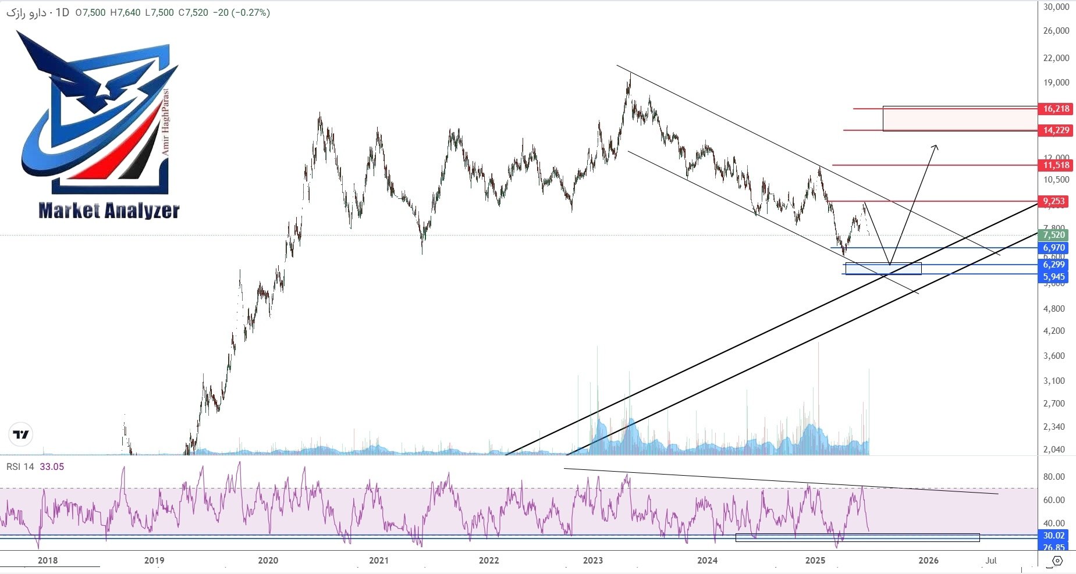Select the blue 6,970 support label
The image size is (1076, 574).
tap(1054, 248)
